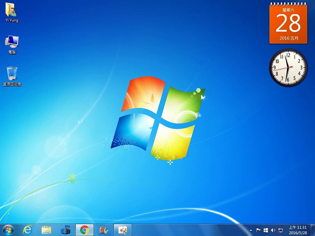Open the taskbar clock showing 上午 11:31

point(298,230)
